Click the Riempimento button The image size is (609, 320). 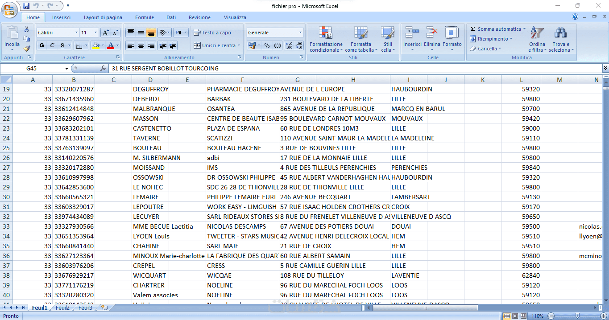[491, 39]
